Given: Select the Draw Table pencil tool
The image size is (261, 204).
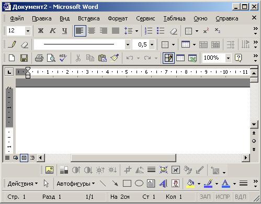Looking at the screenshot, I should (x=12, y=44).
